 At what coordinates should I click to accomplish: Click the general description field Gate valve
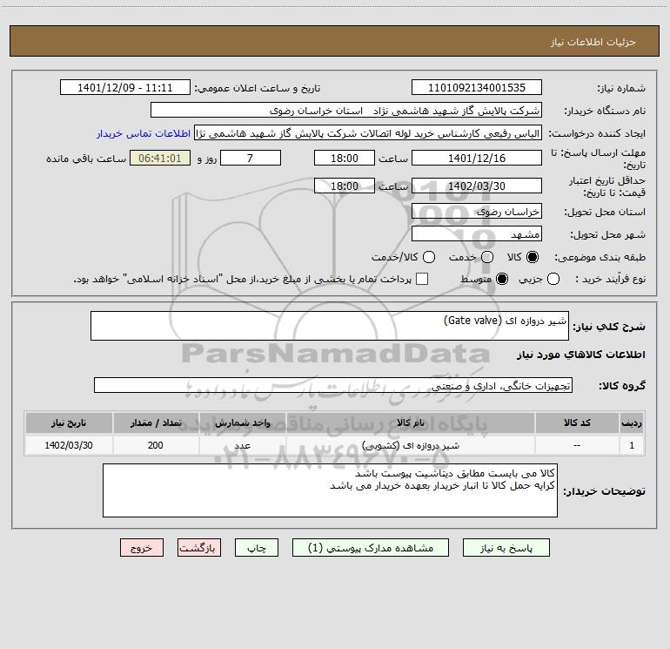(330, 326)
